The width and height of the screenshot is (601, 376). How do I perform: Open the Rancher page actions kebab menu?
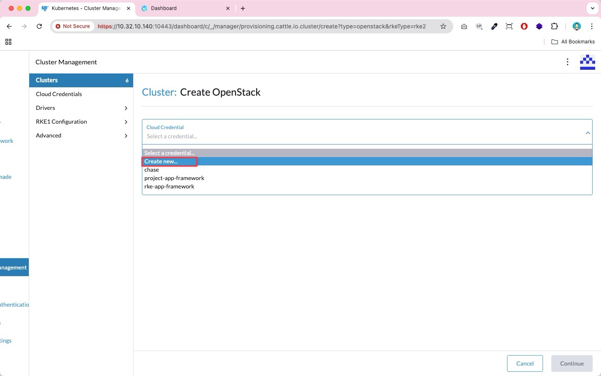coord(568,62)
